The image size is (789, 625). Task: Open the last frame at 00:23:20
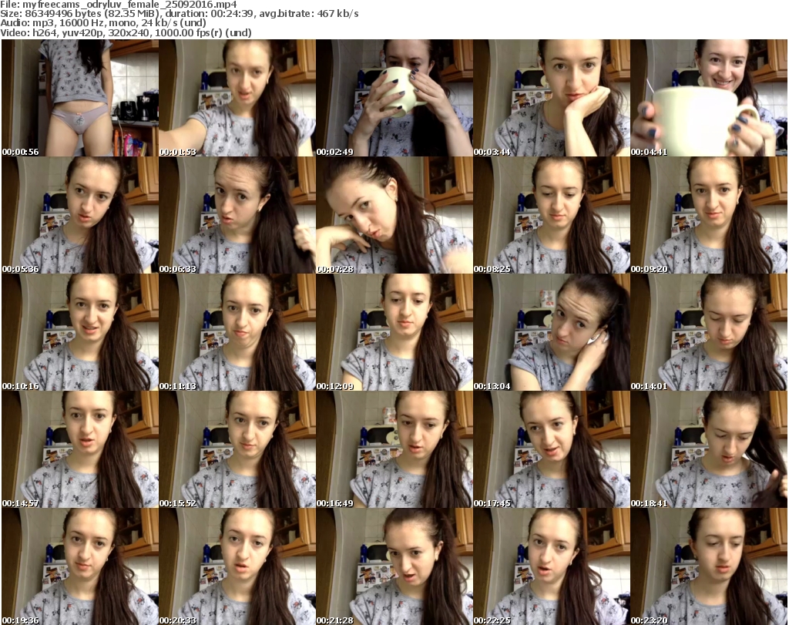tap(708, 566)
